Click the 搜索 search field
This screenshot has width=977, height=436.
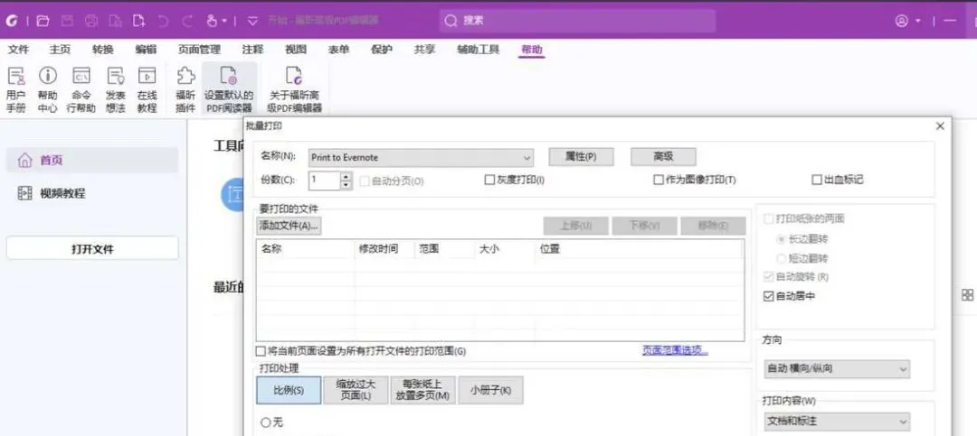(x=577, y=21)
